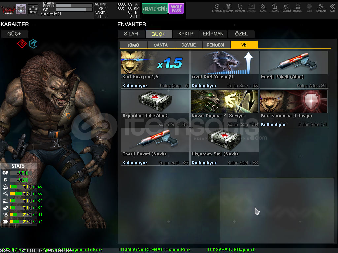
Task: Click the TEKSAVASCI(Raynor) ticker message
Action: click(230, 250)
